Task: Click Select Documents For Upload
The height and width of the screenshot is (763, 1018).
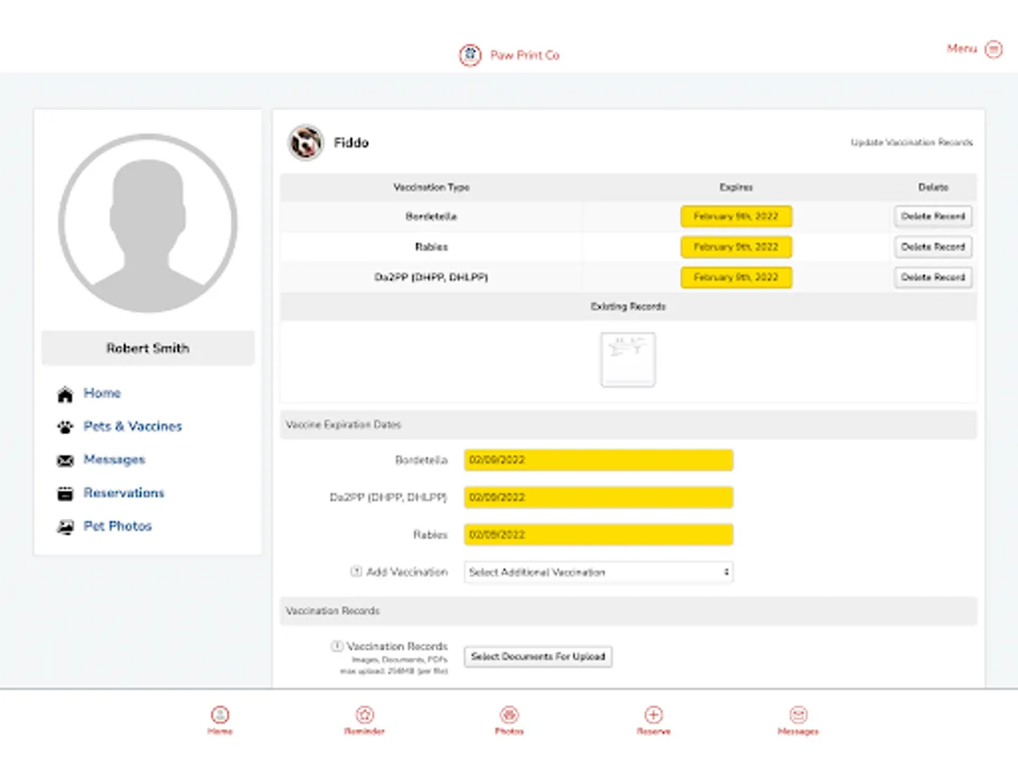Action: pos(537,656)
